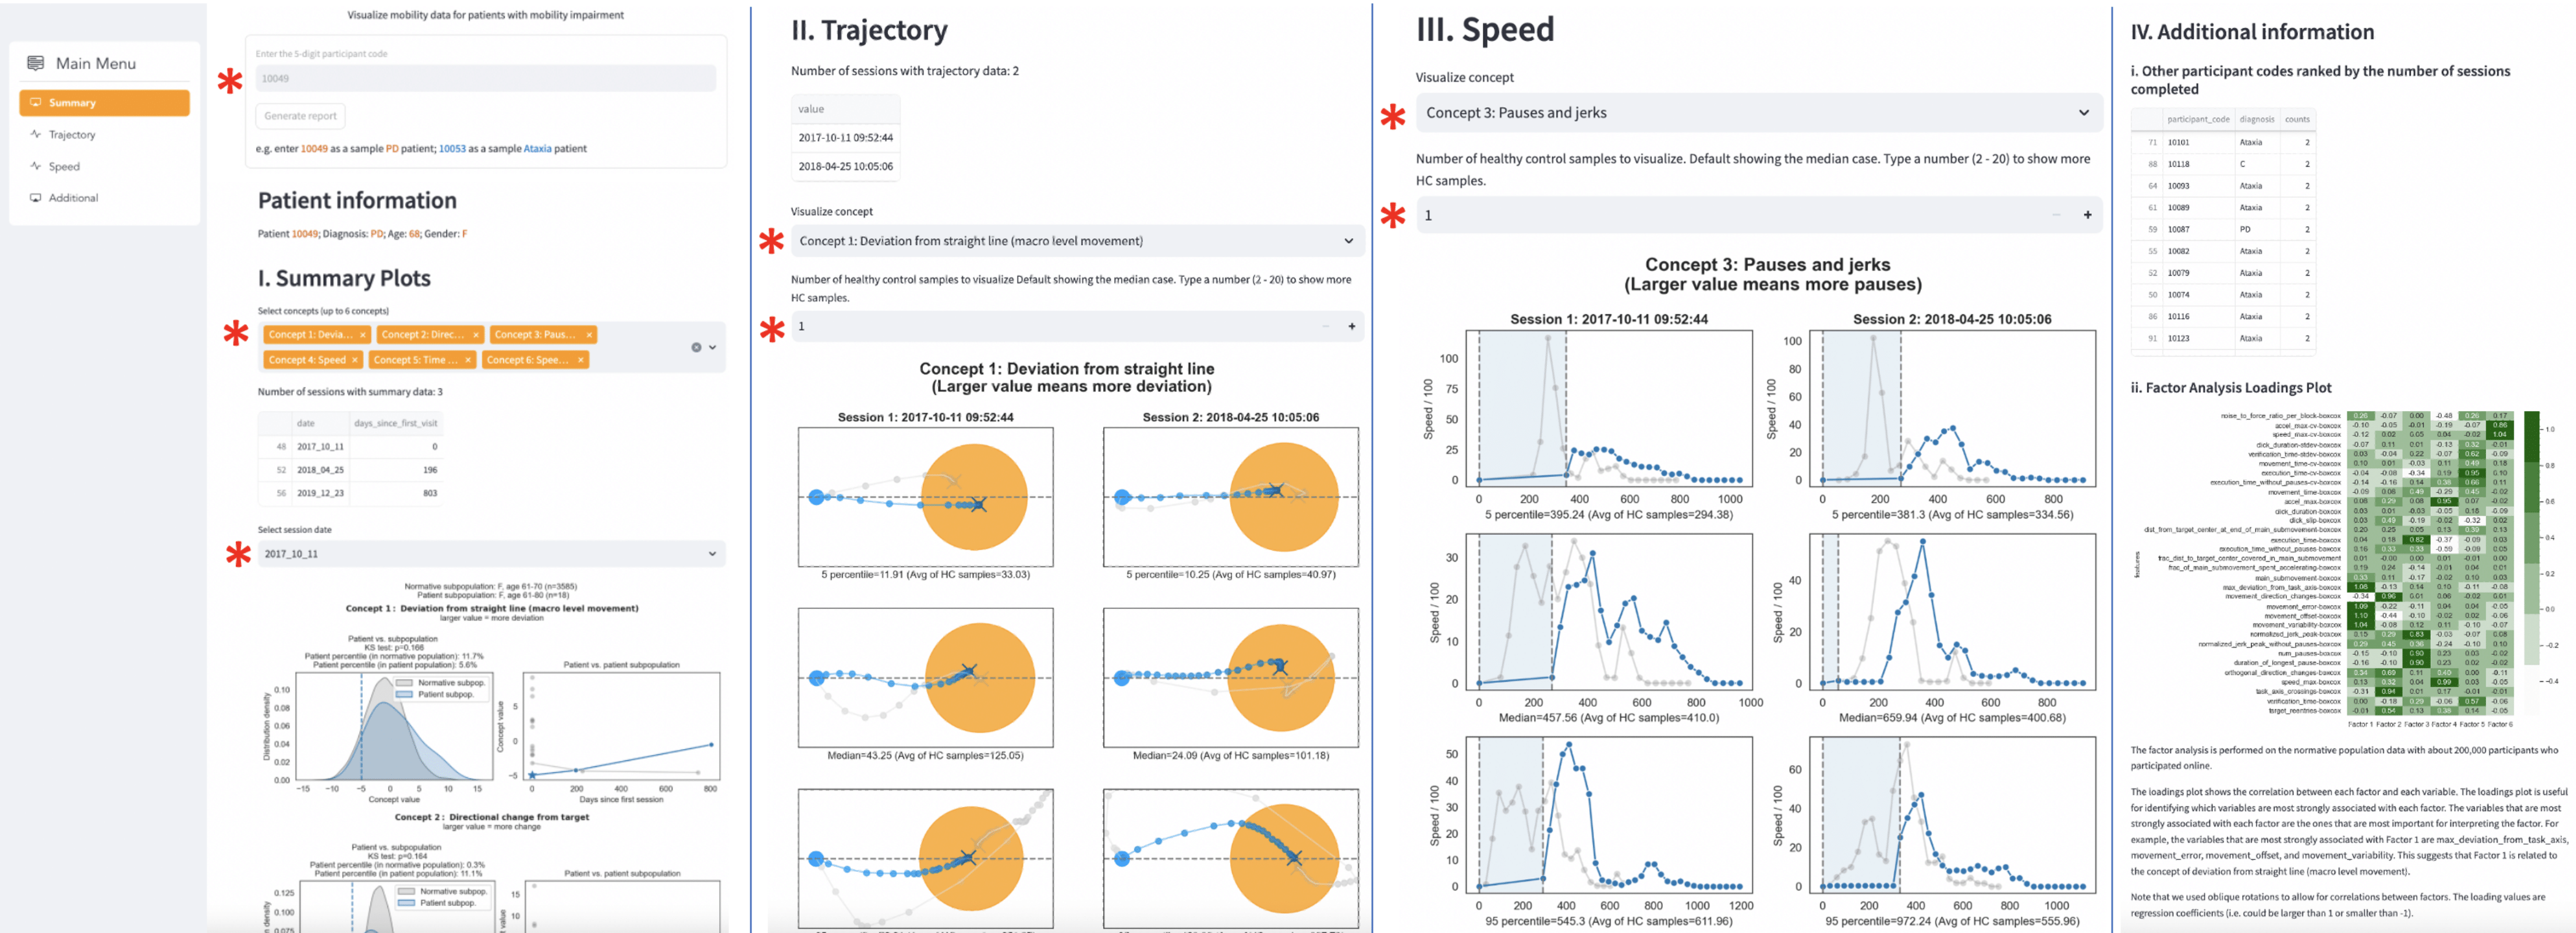This screenshot has width=2576, height=933.
Task: Remove the Concept 1 tag via its x
Action: point(362,335)
